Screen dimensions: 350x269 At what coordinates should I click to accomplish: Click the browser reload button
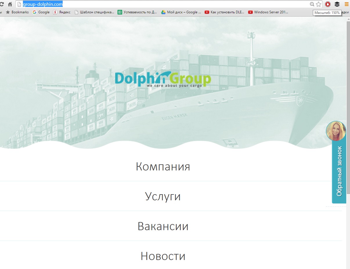pos(1,4)
